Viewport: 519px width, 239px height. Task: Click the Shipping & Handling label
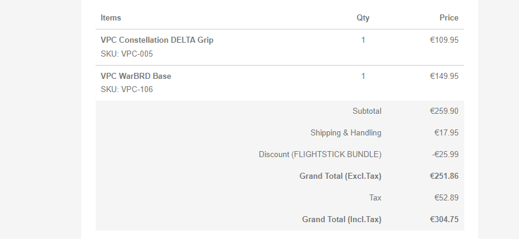pos(346,133)
